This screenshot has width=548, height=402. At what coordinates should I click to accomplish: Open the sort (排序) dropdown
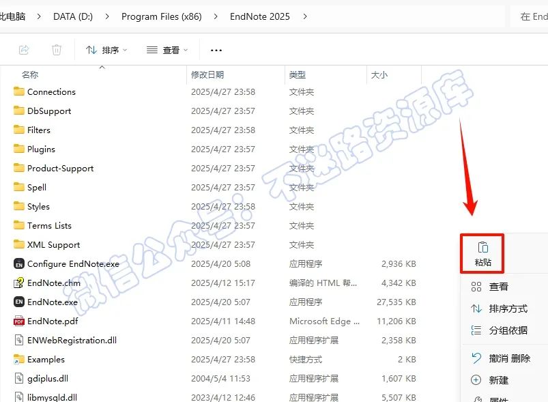106,50
